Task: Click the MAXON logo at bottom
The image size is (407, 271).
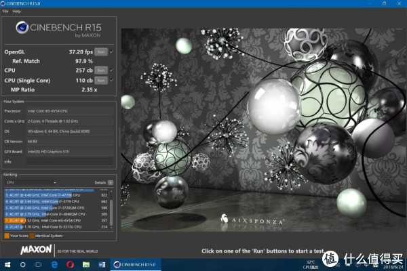Action: (x=36, y=250)
